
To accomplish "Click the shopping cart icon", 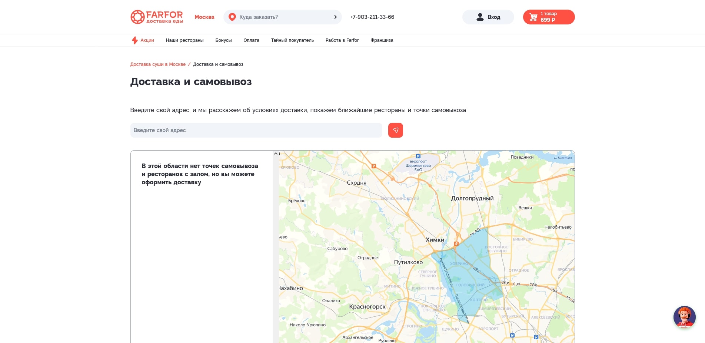I will click(x=533, y=17).
